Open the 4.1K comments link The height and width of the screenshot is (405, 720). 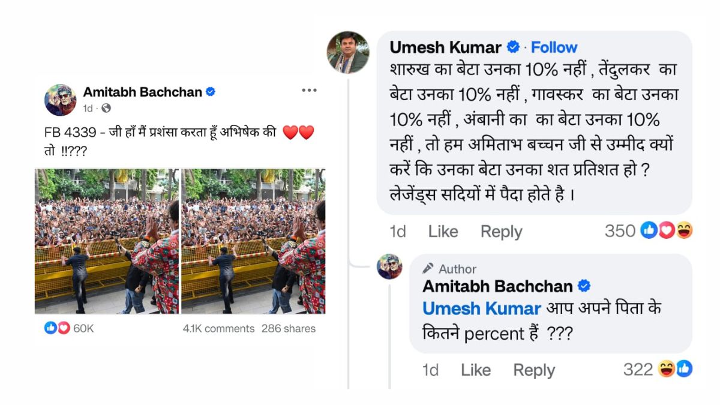click(218, 328)
